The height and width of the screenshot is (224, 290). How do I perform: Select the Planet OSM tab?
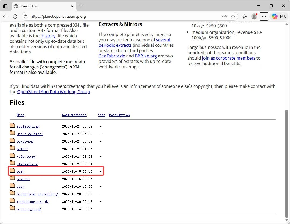(x=44, y=6)
